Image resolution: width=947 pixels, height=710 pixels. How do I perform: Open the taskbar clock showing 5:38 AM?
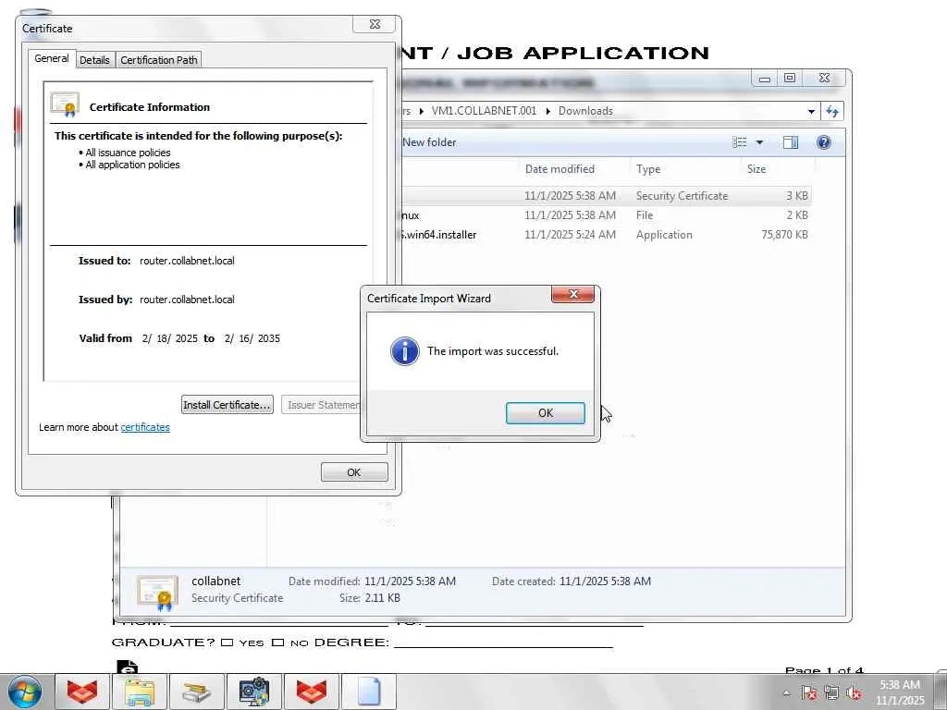coord(900,692)
